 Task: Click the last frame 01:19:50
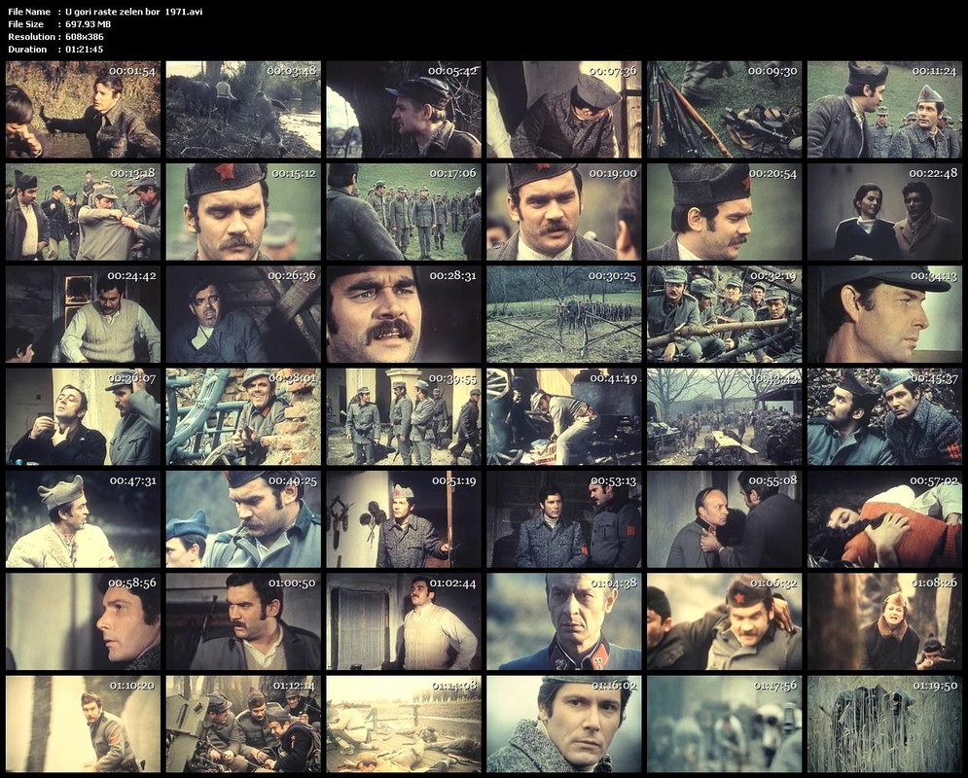click(x=884, y=724)
